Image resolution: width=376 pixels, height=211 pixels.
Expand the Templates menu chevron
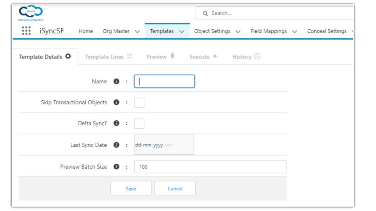click(182, 32)
